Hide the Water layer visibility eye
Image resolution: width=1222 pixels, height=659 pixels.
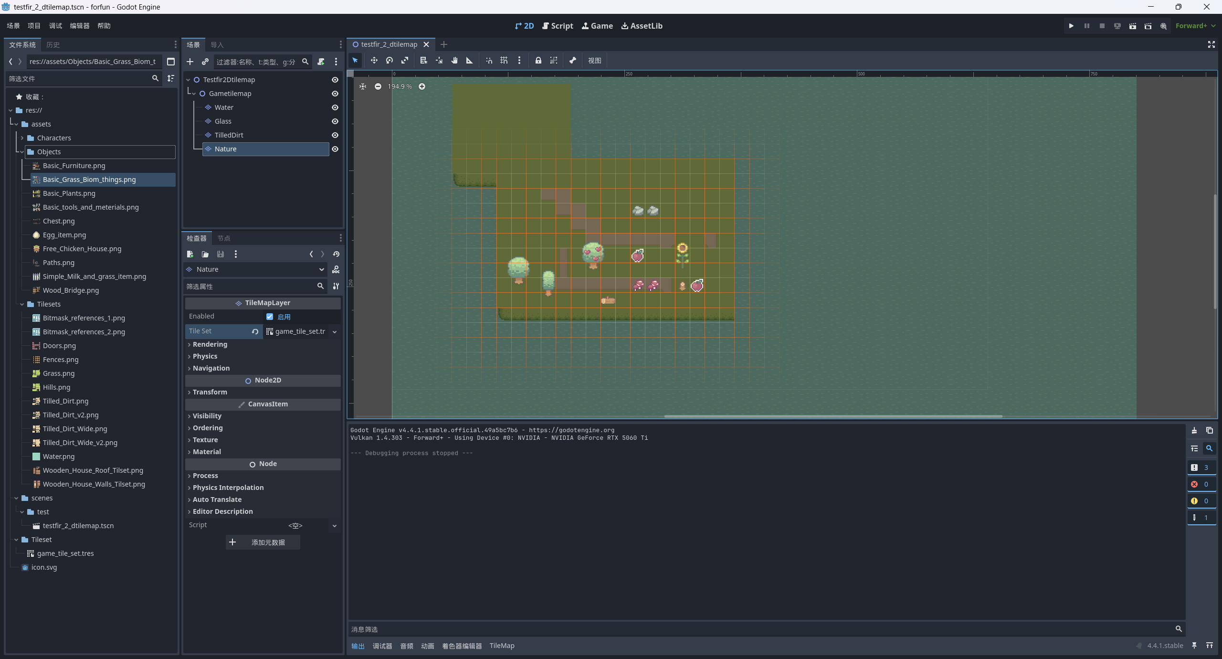(x=335, y=107)
